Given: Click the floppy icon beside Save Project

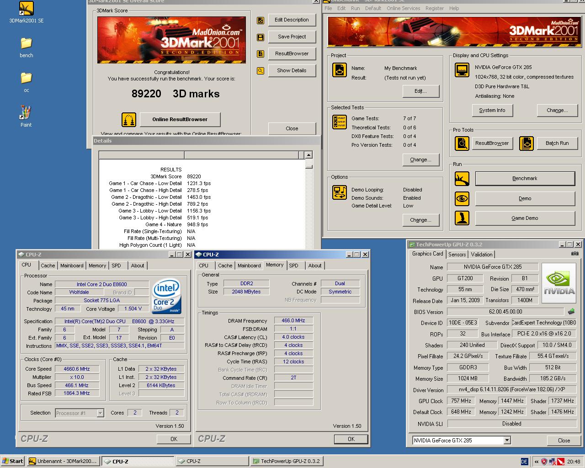Looking at the screenshot, I should tap(261, 37).
